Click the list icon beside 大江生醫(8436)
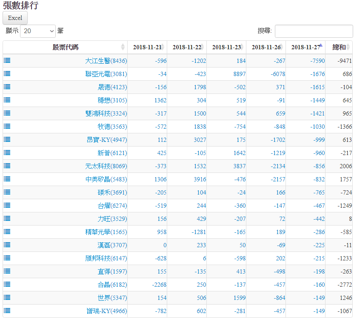The height and width of the screenshot is (319, 354). (x=7, y=61)
